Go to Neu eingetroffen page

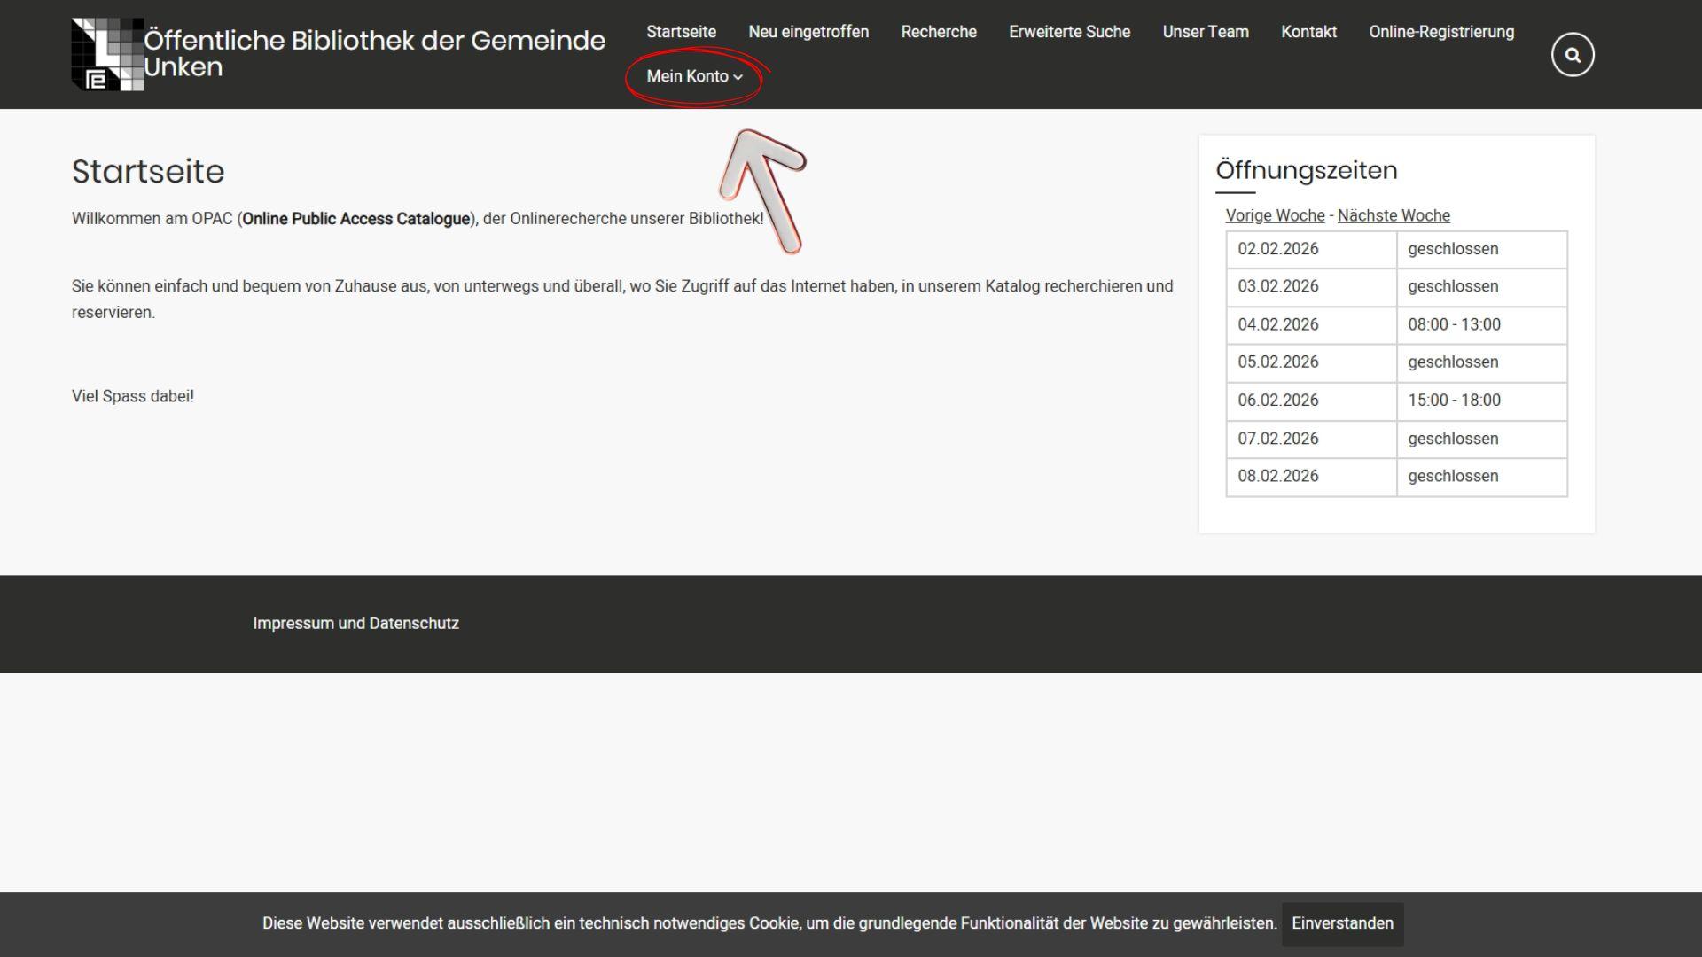[808, 32]
